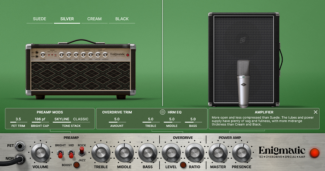Select CLASSIC tone stack
This screenshot has width=325, height=171.
tap(81, 119)
